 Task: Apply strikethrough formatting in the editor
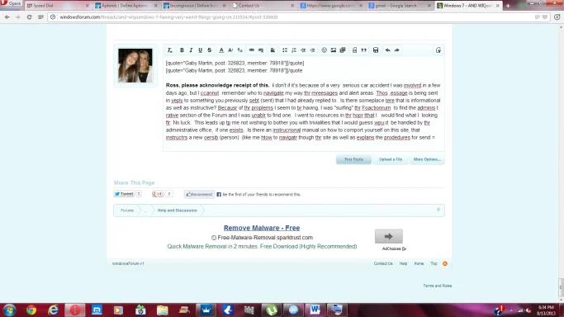(x=210, y=50)
